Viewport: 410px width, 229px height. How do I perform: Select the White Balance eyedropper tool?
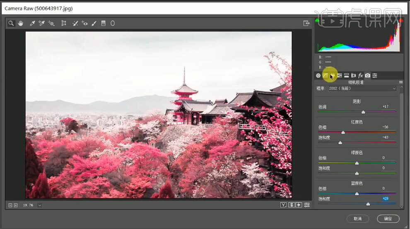pos(32,23)
